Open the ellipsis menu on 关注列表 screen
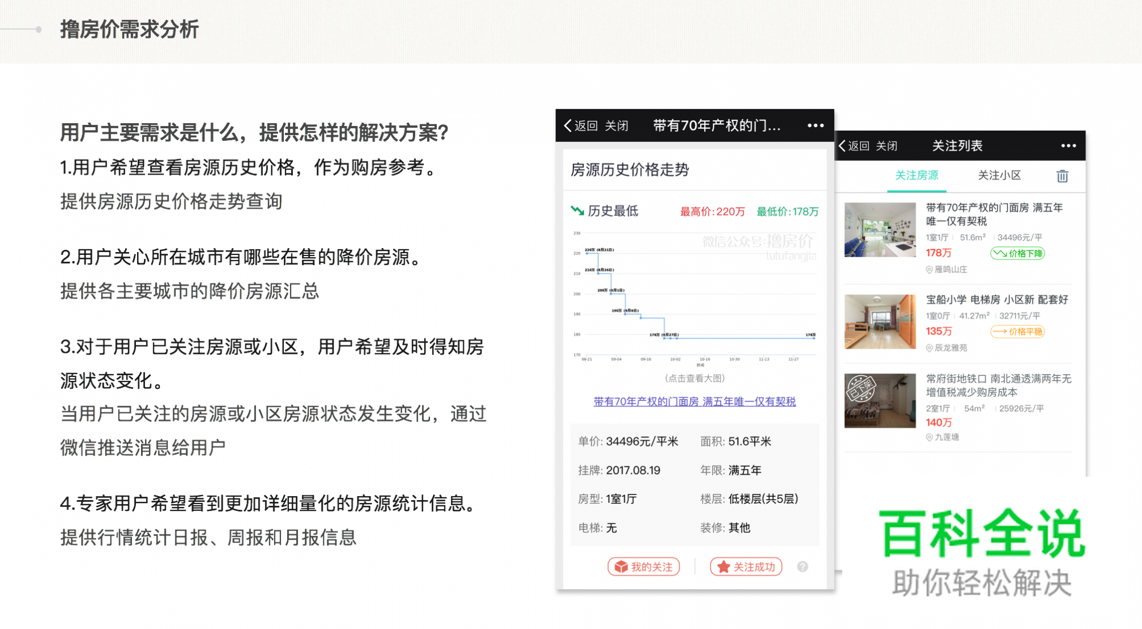1142x629 pixels. pyautogui.click(x=1068, y=146)
